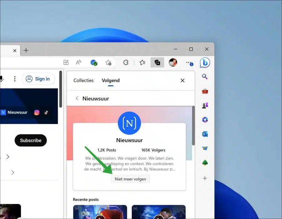The width and height of the screenshot is (282, 219).
Task: Open the green tree sidebar icon
Action: pyautogui.click(x=205, y=163)
